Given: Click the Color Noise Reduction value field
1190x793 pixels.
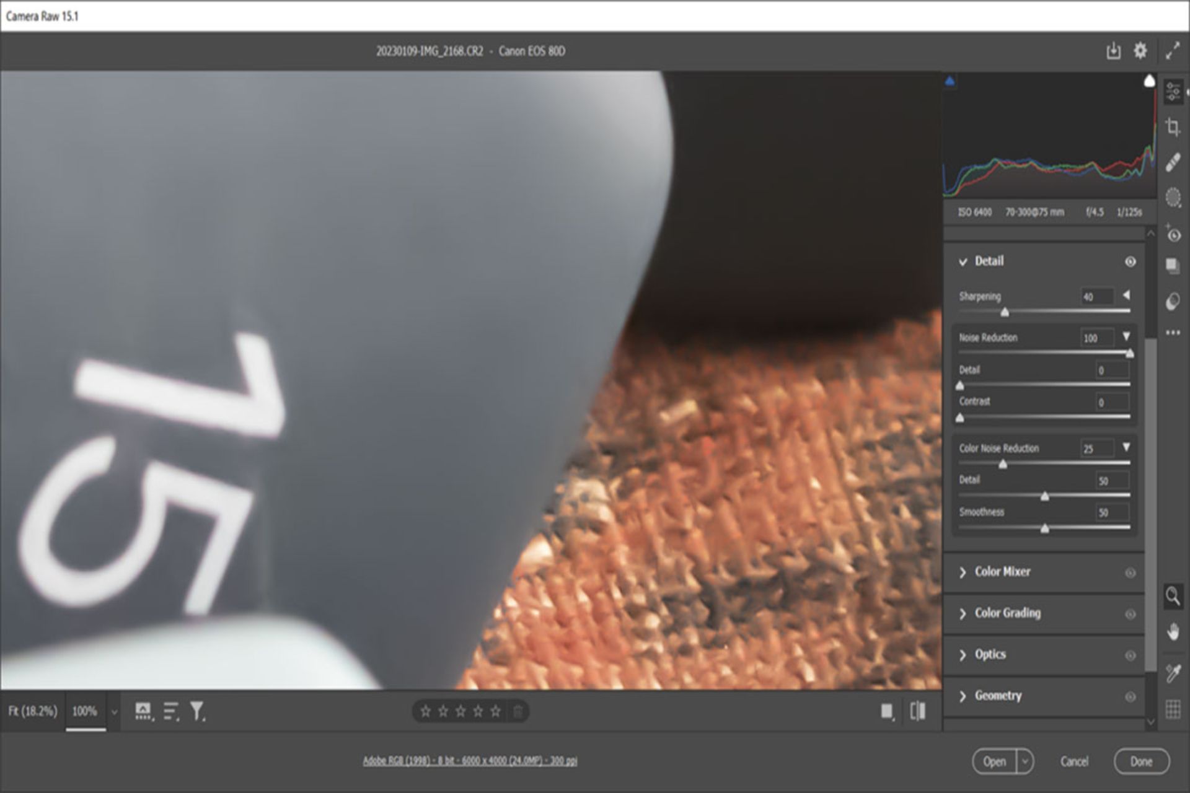Looking at the screenshot, I should coord(1097,449).
